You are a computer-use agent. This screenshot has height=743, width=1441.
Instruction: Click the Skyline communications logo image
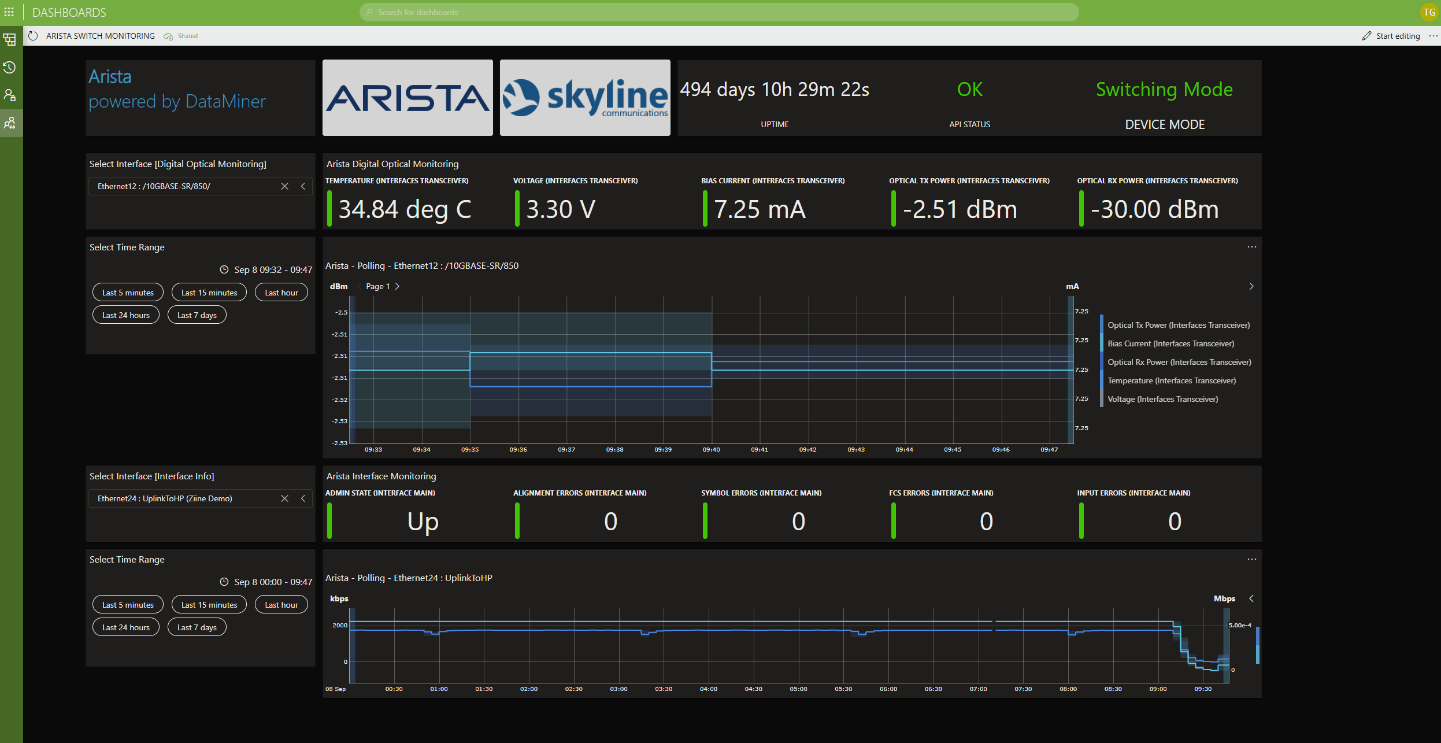tap(585, 98)
